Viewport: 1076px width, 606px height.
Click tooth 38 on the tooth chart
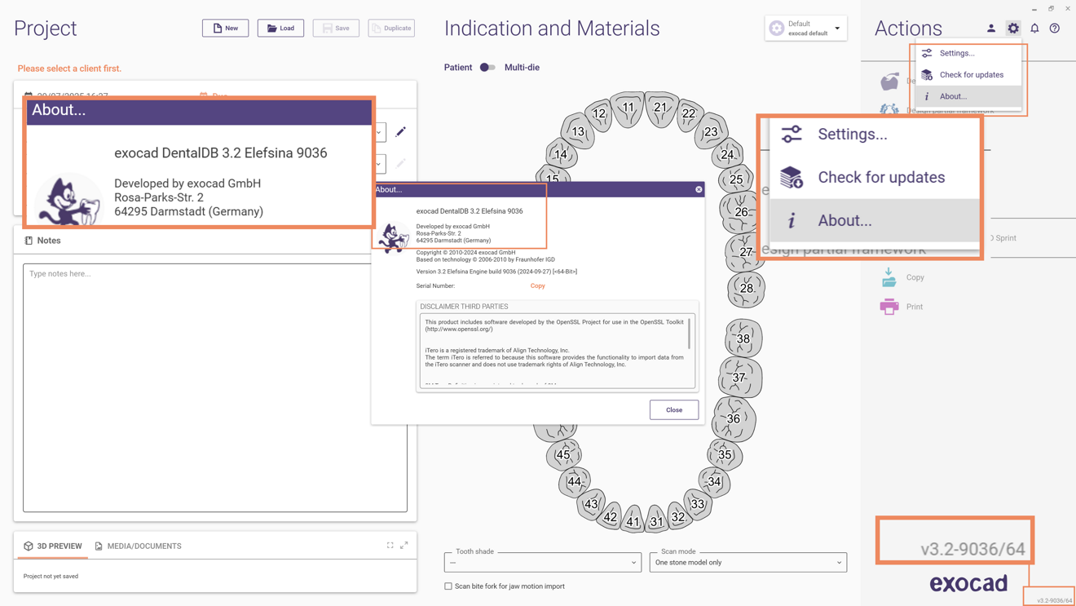coord(743,338)
